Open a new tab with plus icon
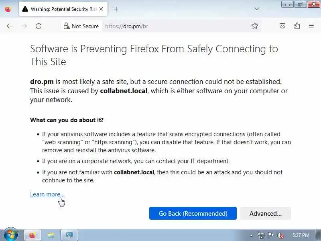The image size is (321, 241). click(x=116, y=9)
